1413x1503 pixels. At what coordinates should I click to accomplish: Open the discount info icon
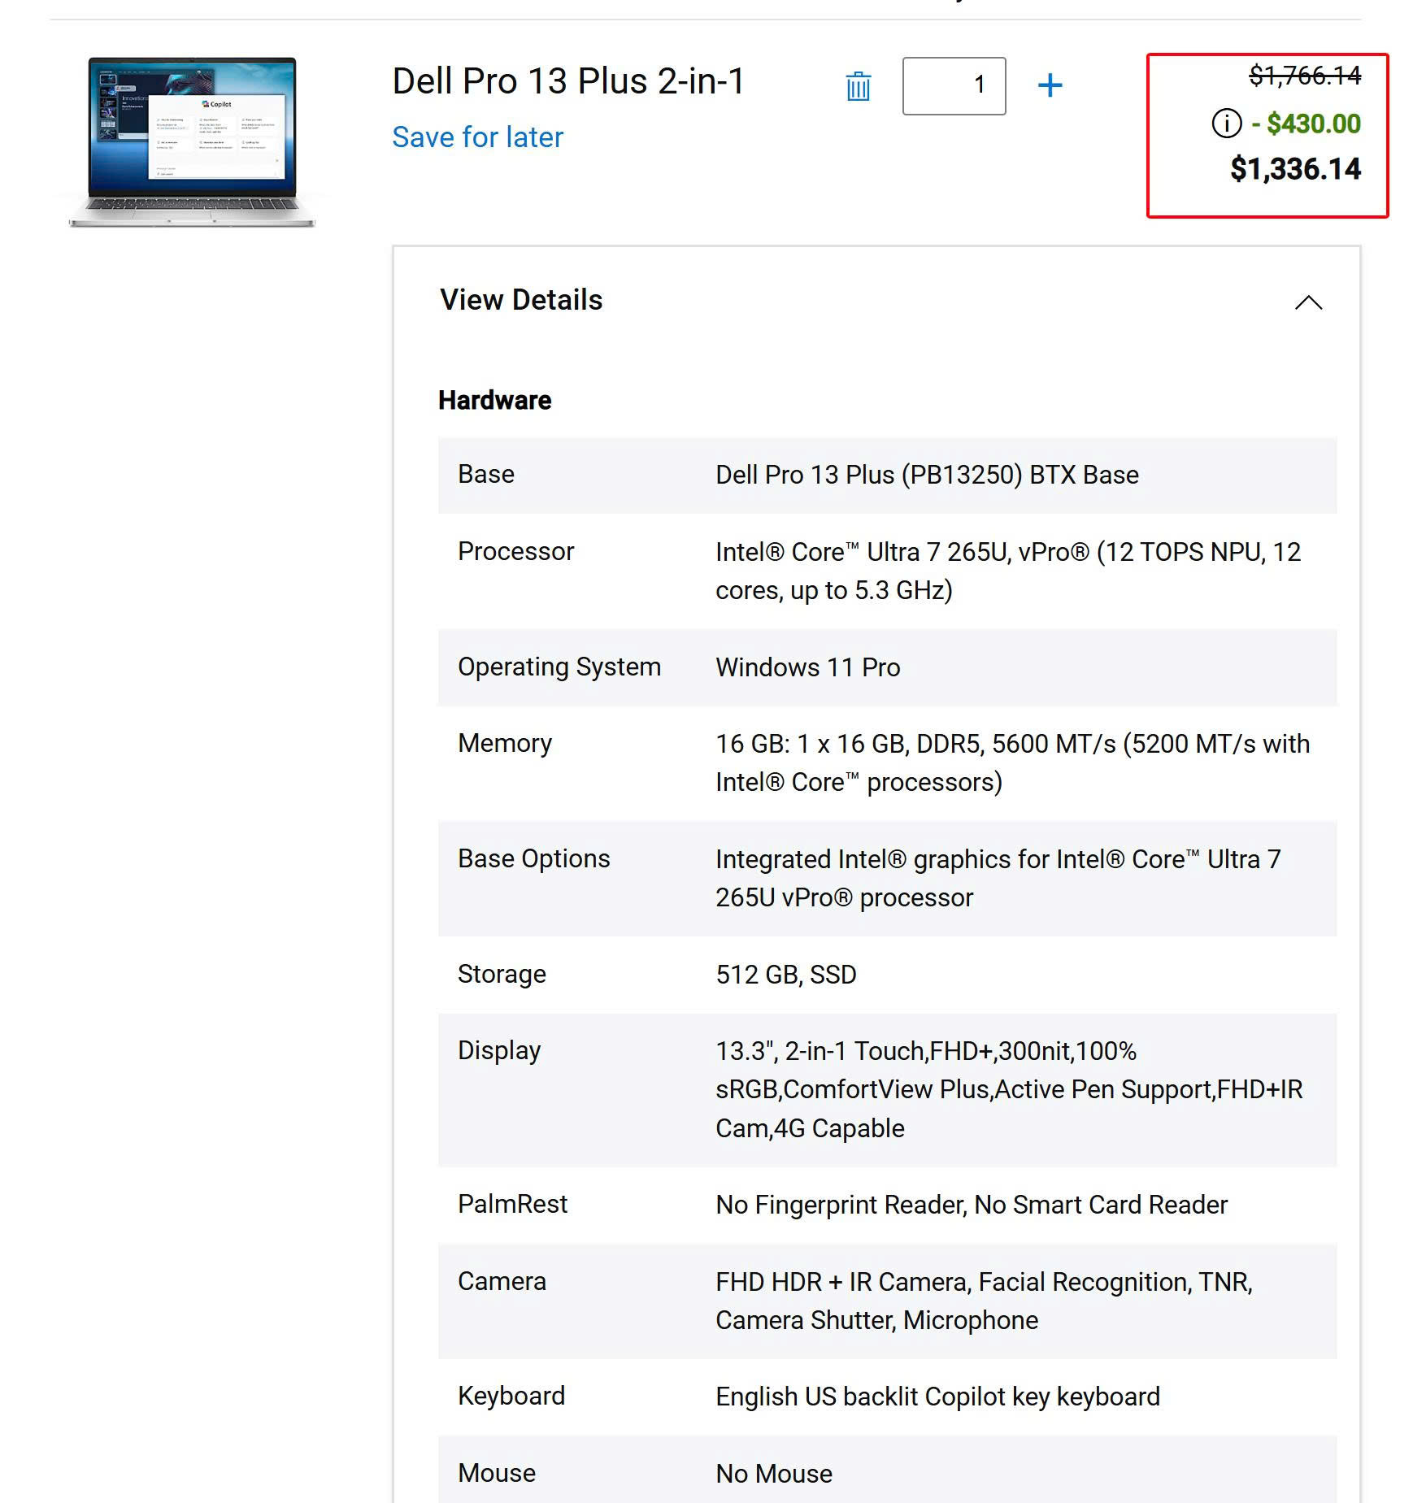(x=1226, y=124)
